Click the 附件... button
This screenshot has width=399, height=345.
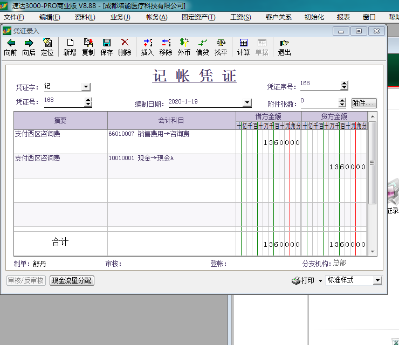[x=363, y=103]
